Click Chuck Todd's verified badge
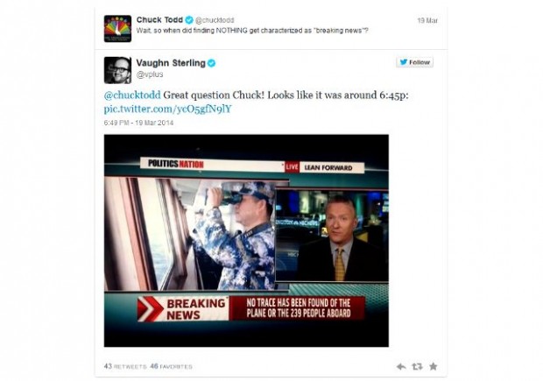 pyautogui.click(x=189, y=20)
